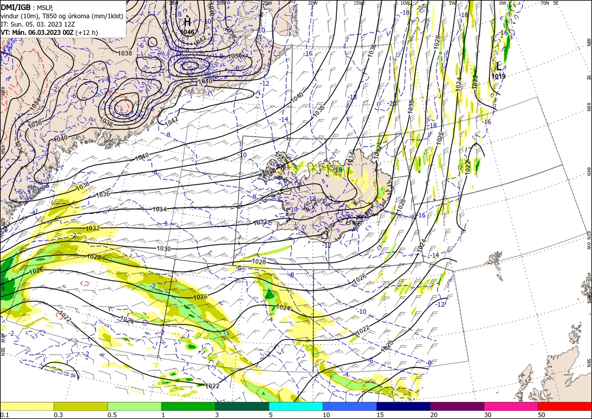Screen dimensions: 592x419
Task: Click the navy 15–20 legend swatch
Action: [404, 406]
